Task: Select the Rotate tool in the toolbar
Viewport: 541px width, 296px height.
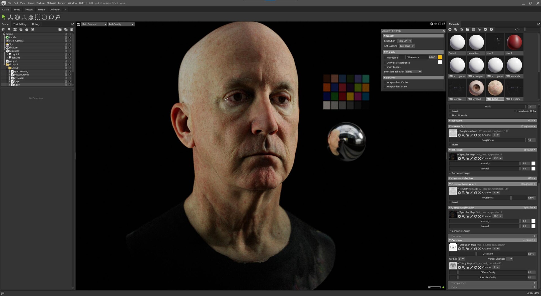Action: click(17, 17)
